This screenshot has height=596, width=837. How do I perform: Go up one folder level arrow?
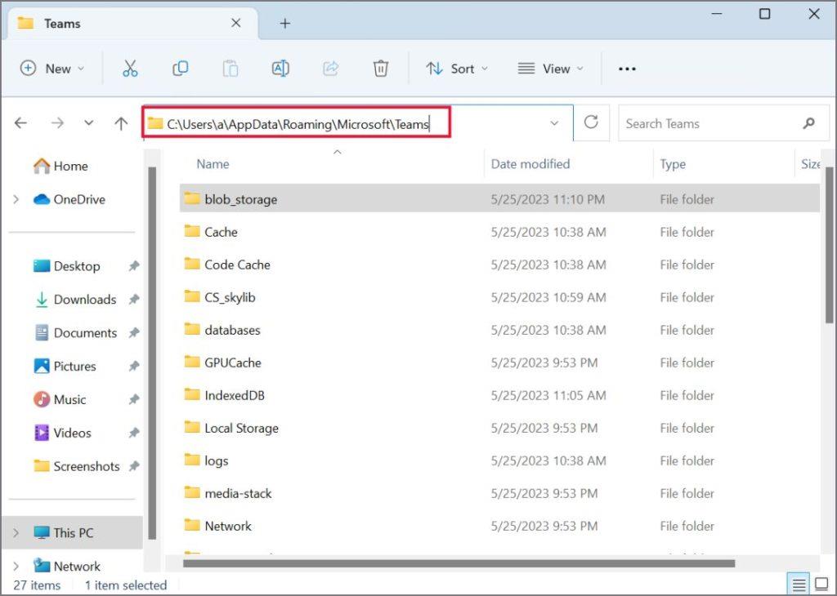pos(121,123)
